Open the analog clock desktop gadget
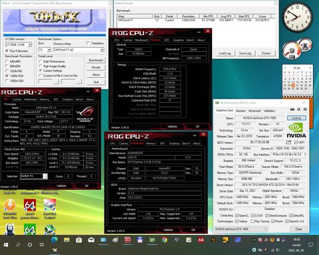This screenshot has width=319, height=255. tap(298, 18)
